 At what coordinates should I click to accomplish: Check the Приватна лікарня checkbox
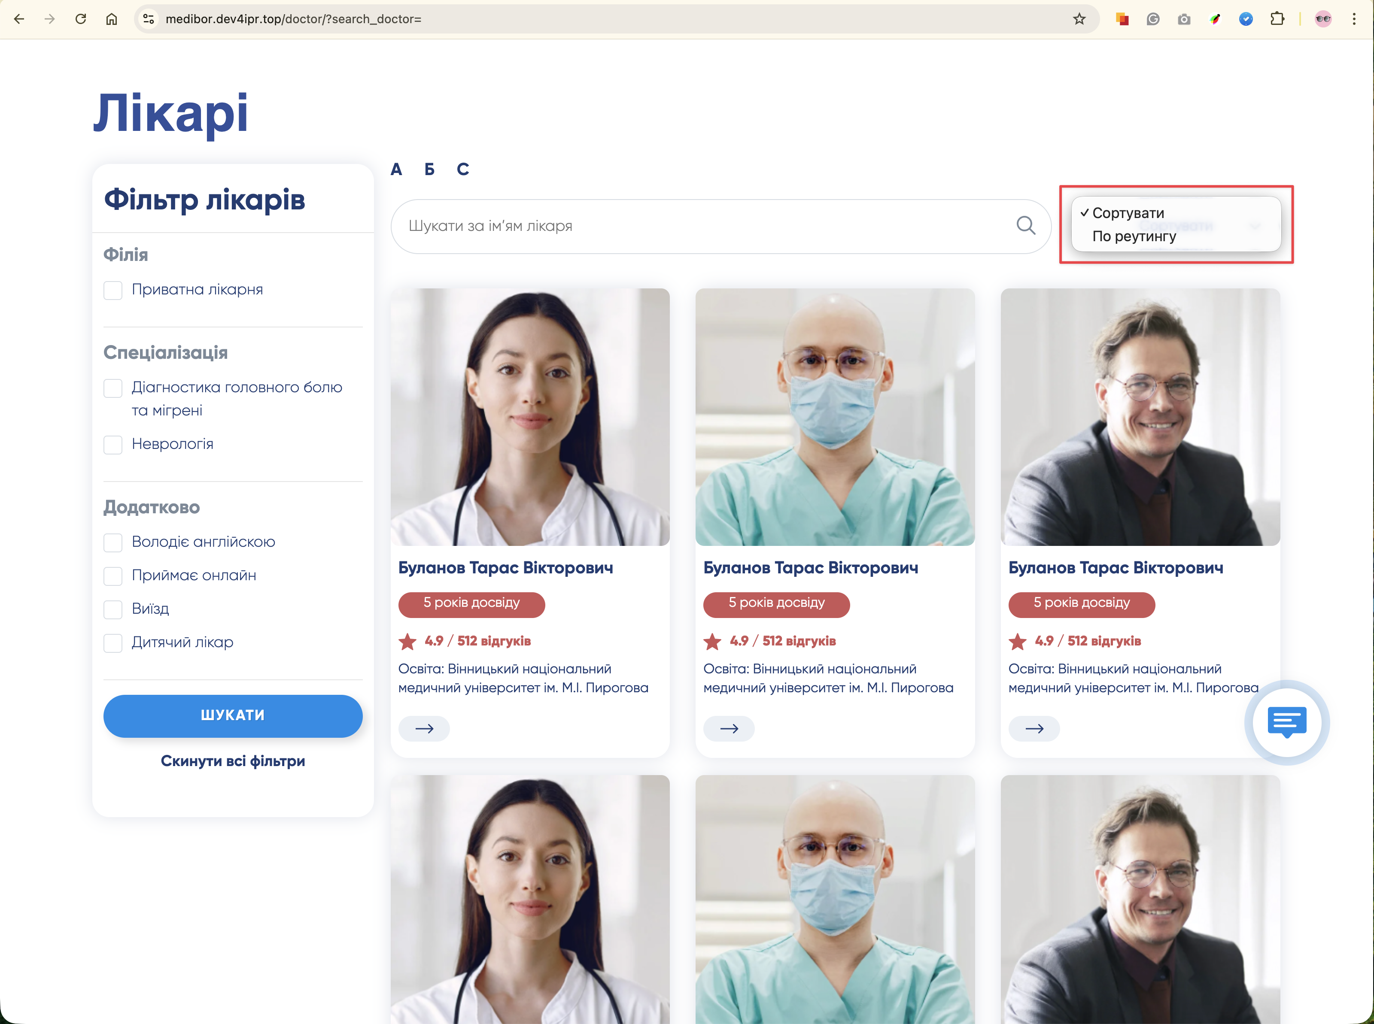click(x=113, y=290)
